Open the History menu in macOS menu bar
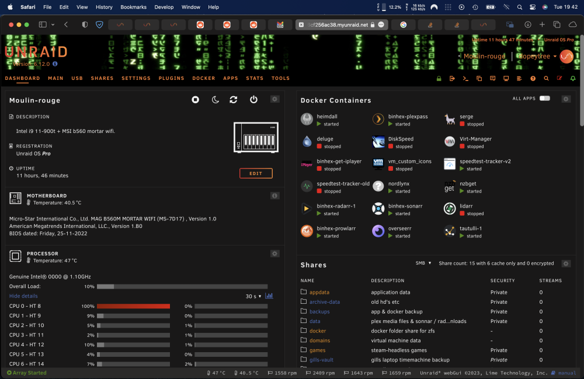 (104, 7)
